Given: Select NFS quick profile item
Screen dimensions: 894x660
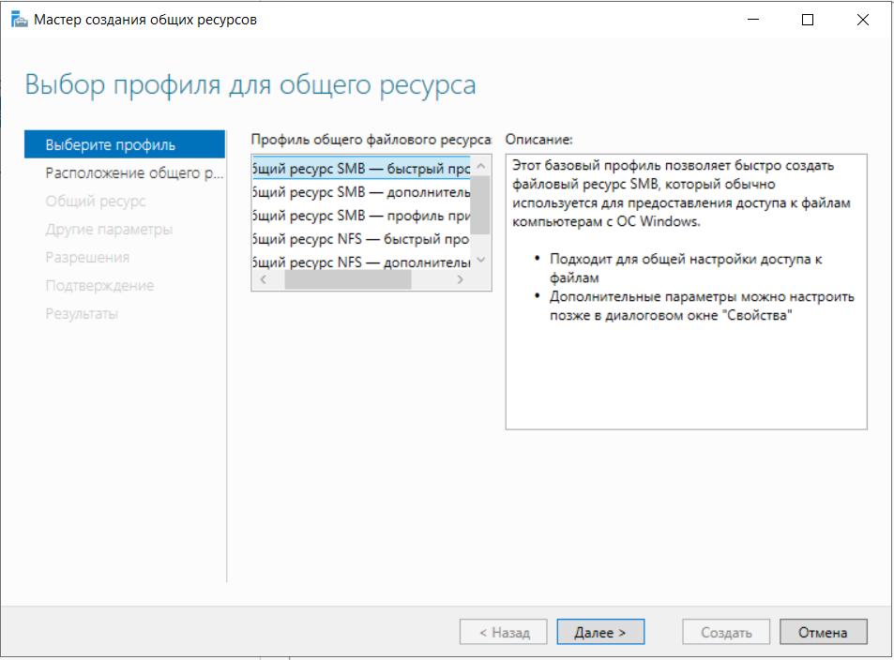Looking at the screenshot, I should click(361, 239).
